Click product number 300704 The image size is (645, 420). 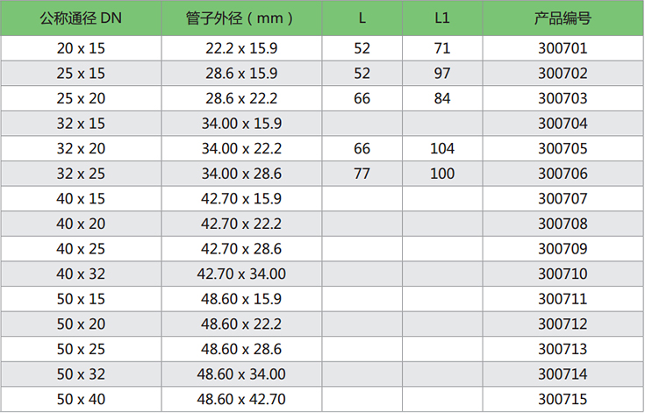(563, 124)
